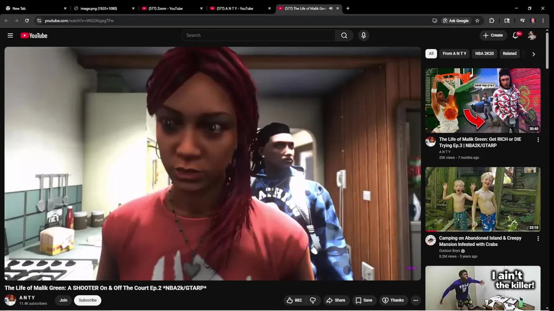This screenshot has height=311, width=554.
Task: Open the media controls icon
Action: tap(522, 20)
